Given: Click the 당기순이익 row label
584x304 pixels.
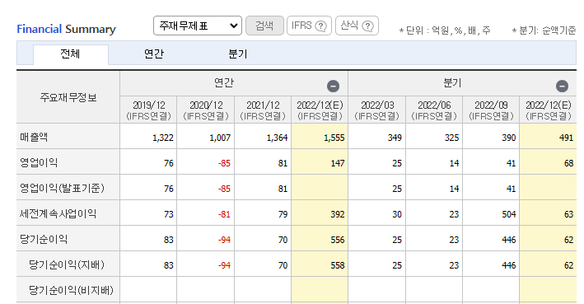Looking at the screenshot, I should [44, 239].
